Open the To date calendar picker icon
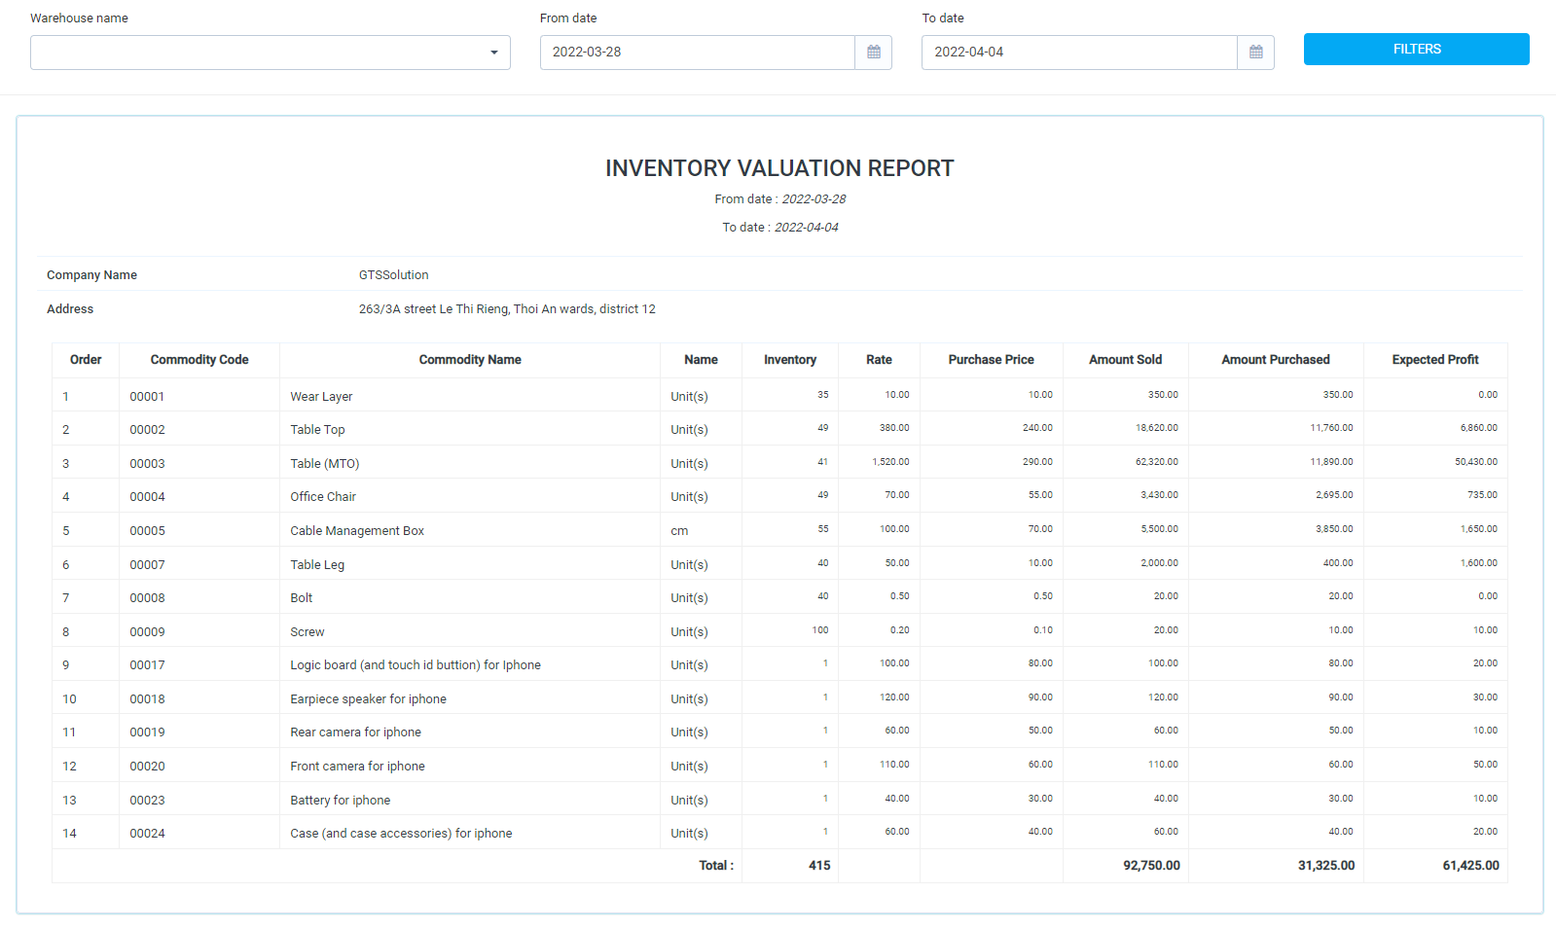This screenshot has width=1556, height=929. click(1255, 53)
